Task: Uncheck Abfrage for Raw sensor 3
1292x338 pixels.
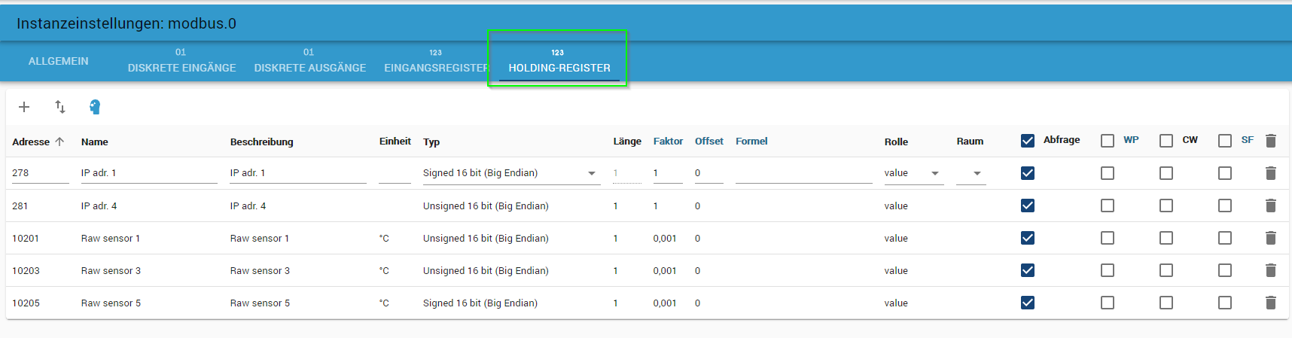Action: 1028,270
